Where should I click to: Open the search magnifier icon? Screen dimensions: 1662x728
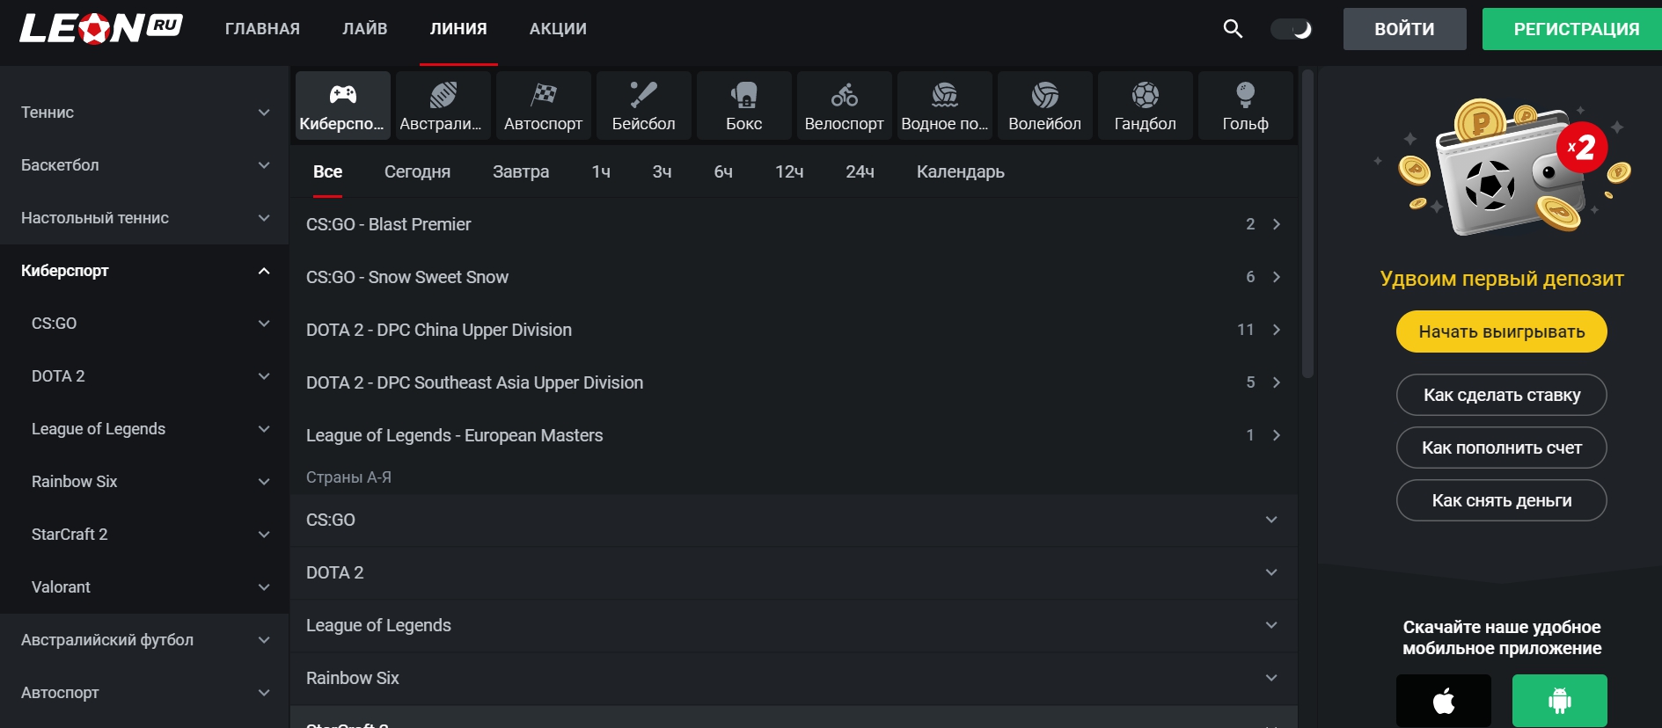1233,29
